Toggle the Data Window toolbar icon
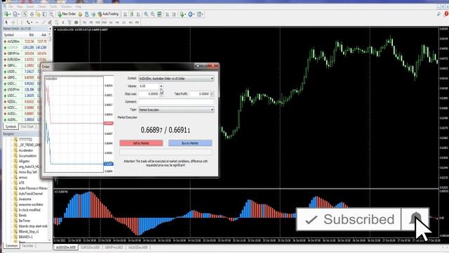 (x=32, y=14)
